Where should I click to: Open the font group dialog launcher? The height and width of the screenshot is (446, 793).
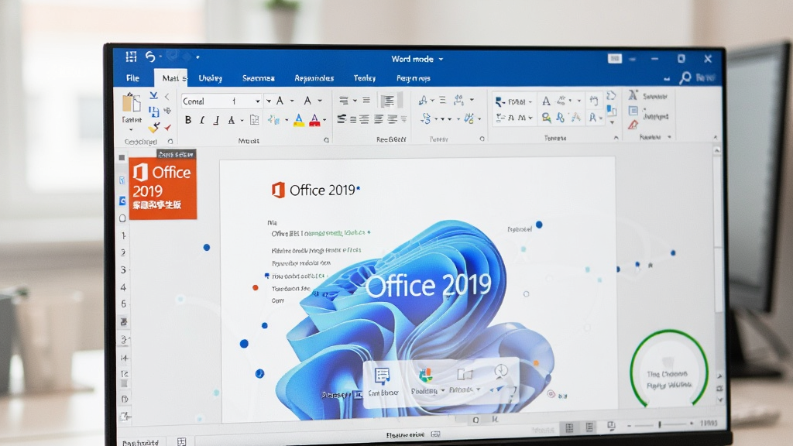(x=326, y=140)
